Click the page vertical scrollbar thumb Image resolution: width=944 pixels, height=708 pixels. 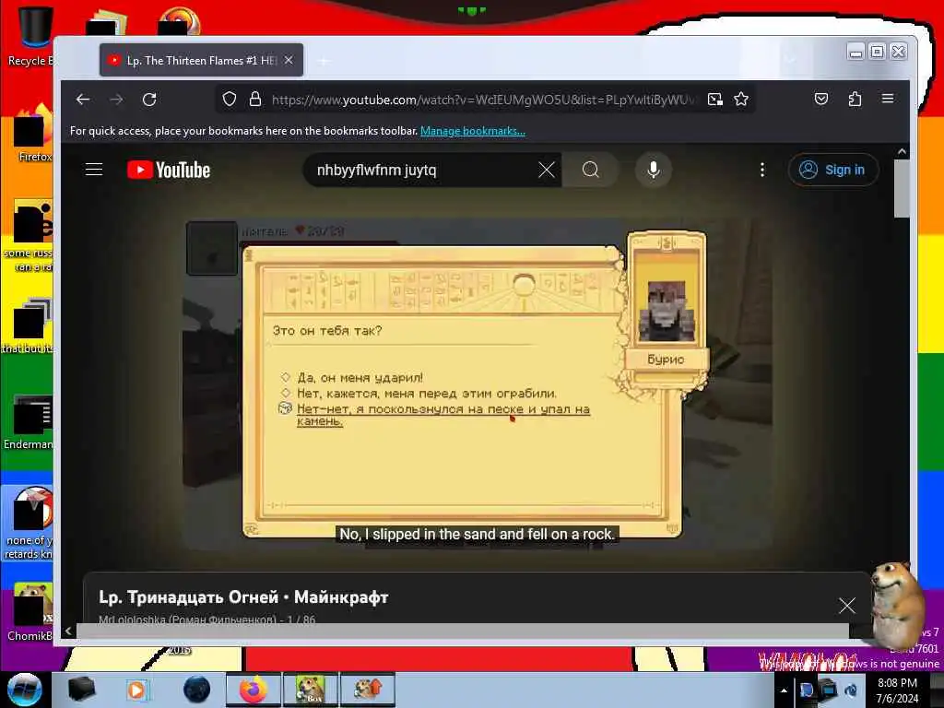click(902, 188)
